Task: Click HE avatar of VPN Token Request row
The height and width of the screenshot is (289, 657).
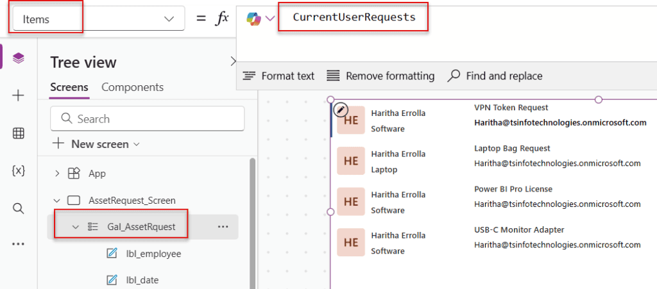Action: point(351,120)
